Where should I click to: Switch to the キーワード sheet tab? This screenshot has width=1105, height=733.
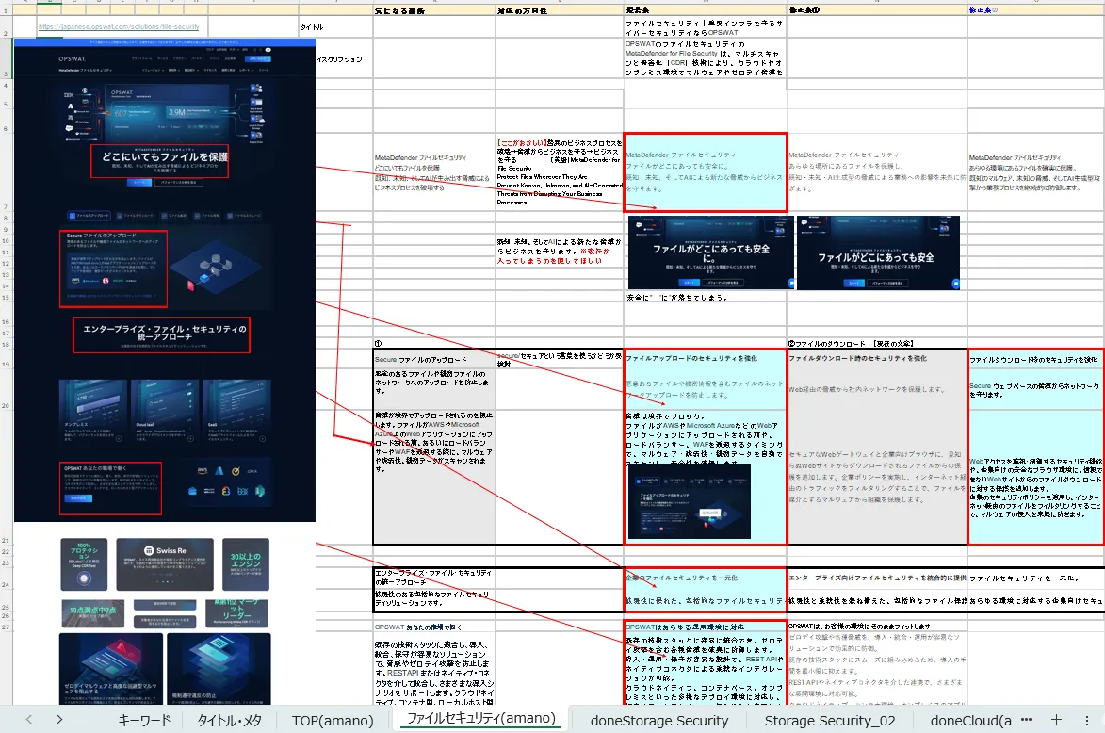tap(144, 721)
